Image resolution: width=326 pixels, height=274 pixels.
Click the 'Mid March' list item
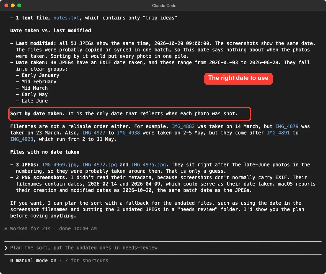click(34, 88)
